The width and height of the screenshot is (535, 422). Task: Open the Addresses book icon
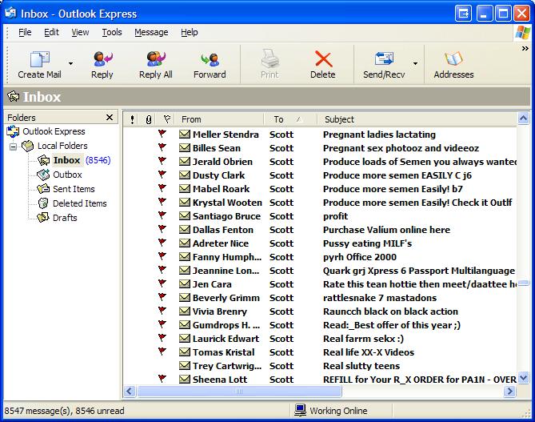click(453, 58)
